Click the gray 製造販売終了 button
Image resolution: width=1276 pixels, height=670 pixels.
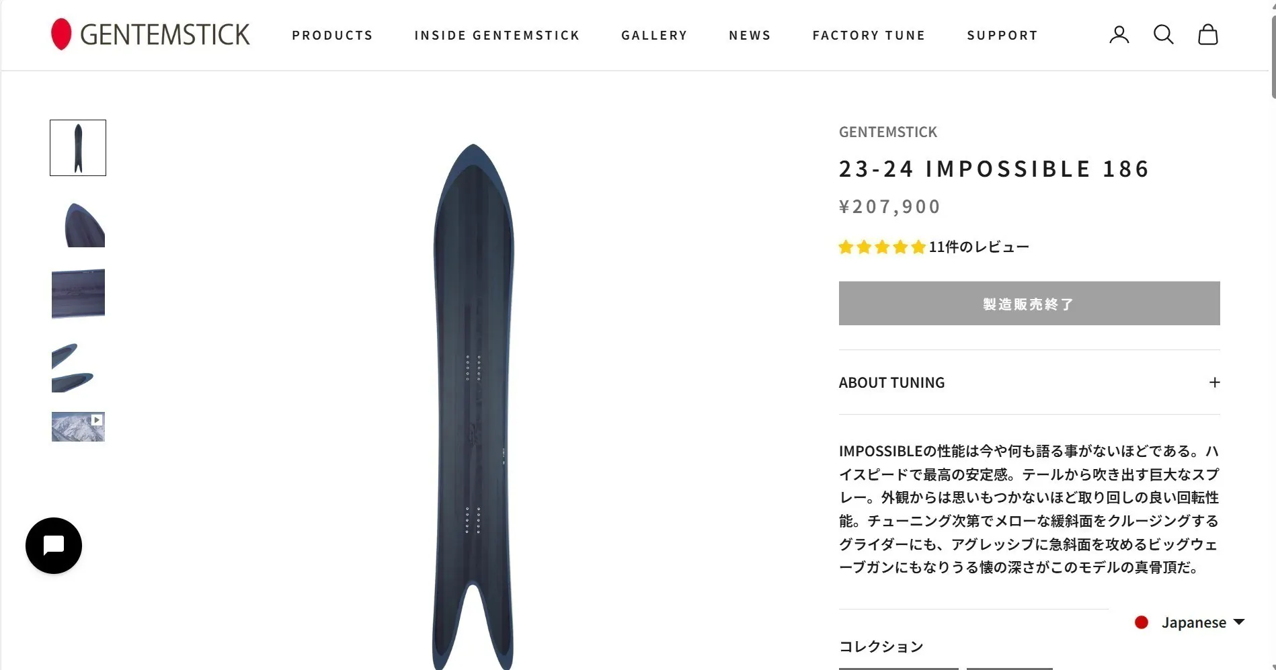point(1029,304)
